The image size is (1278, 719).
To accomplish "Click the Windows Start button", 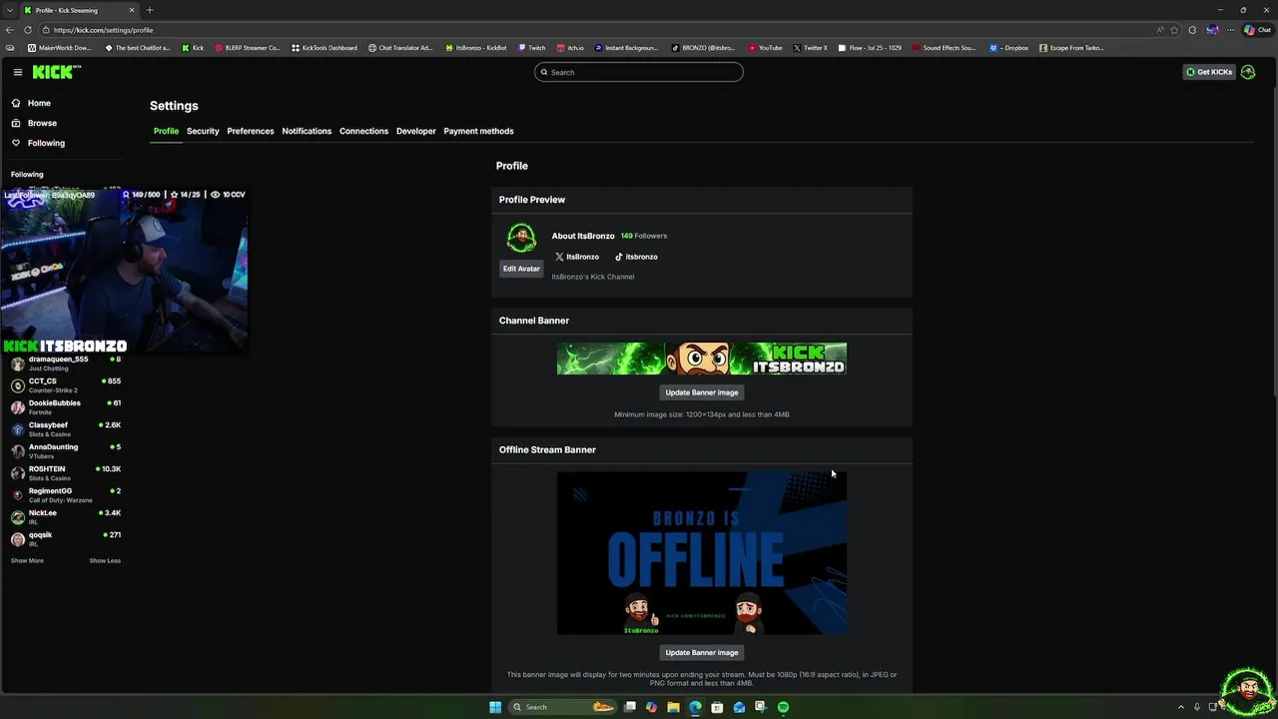I will point(495,707).
